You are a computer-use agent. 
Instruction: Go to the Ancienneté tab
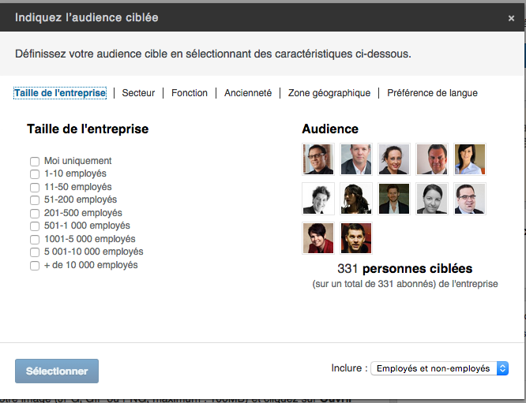pos(248,93)
